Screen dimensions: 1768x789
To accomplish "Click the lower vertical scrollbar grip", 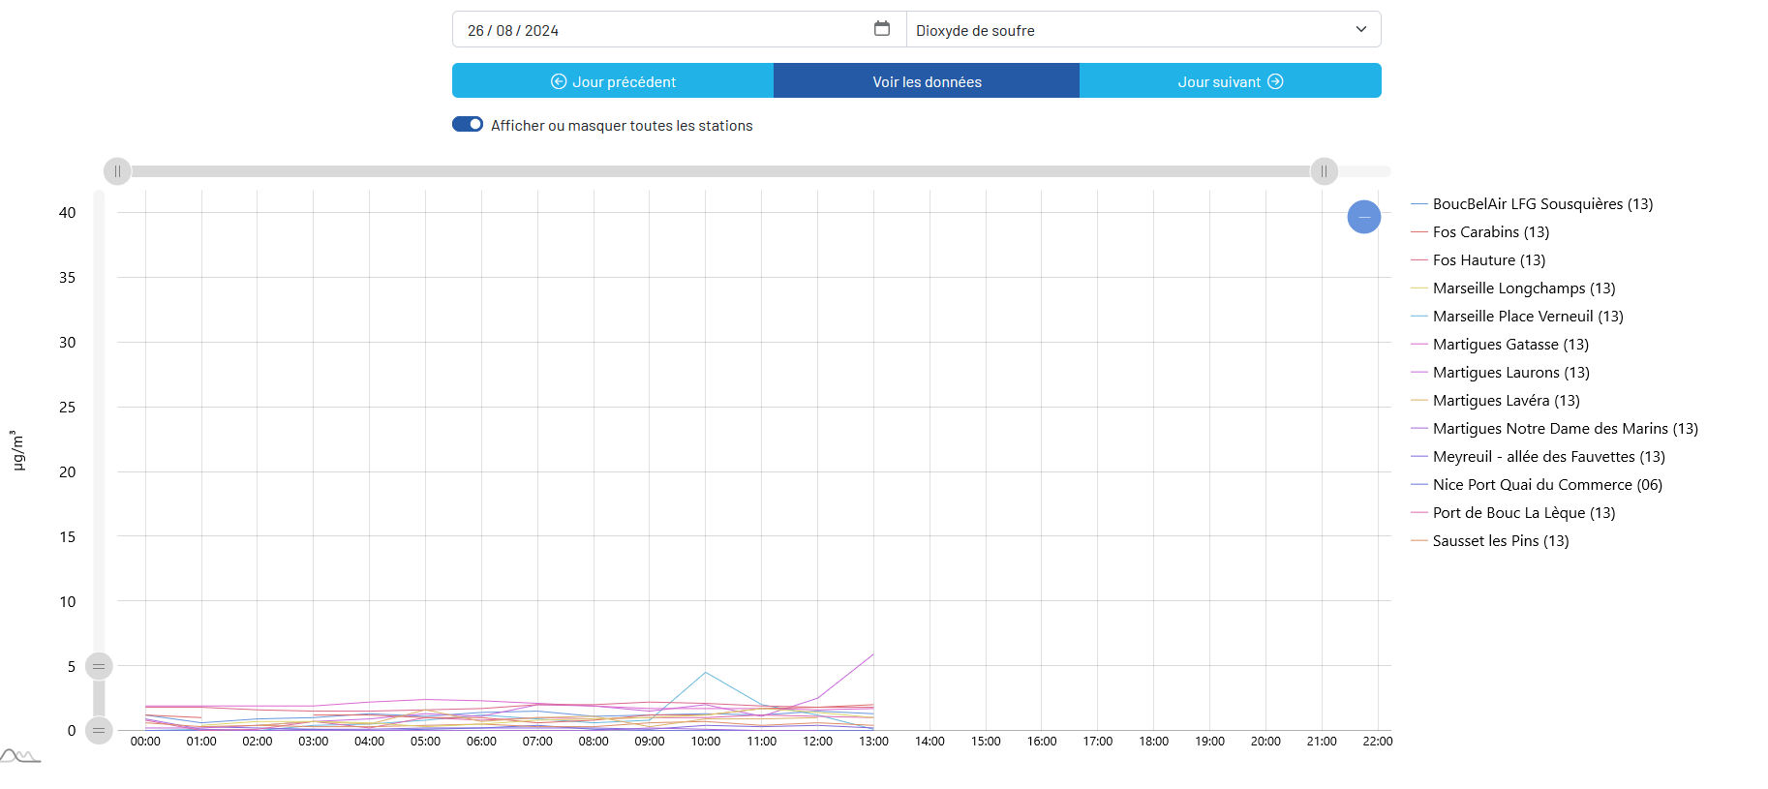I will (x=99, y=730).
